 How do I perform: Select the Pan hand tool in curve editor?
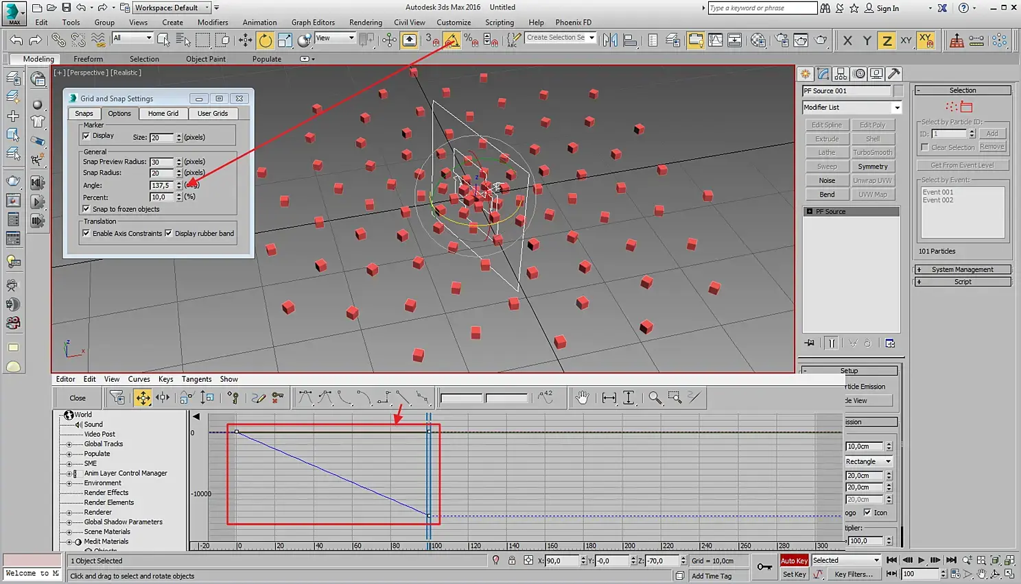click(x=582, y=398)
